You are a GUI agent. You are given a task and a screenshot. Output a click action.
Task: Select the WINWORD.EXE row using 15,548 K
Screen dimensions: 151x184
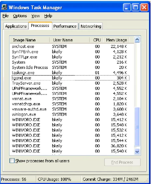point(70,125)
